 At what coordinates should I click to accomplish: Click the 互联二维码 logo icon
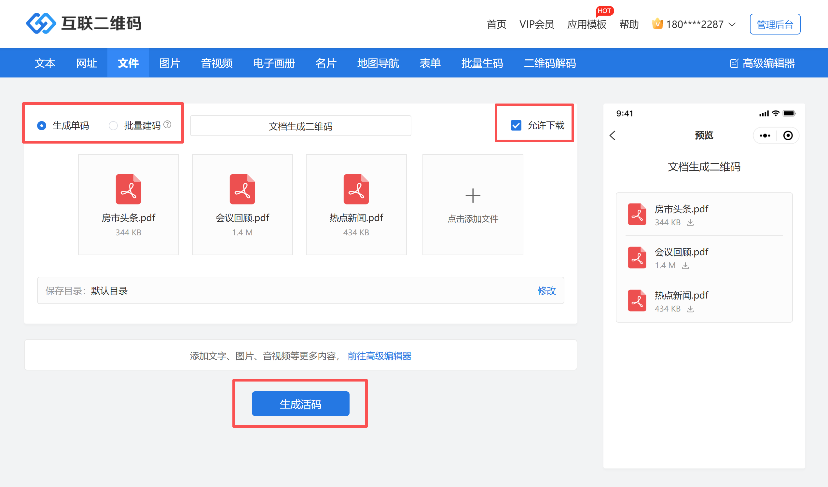41,23
